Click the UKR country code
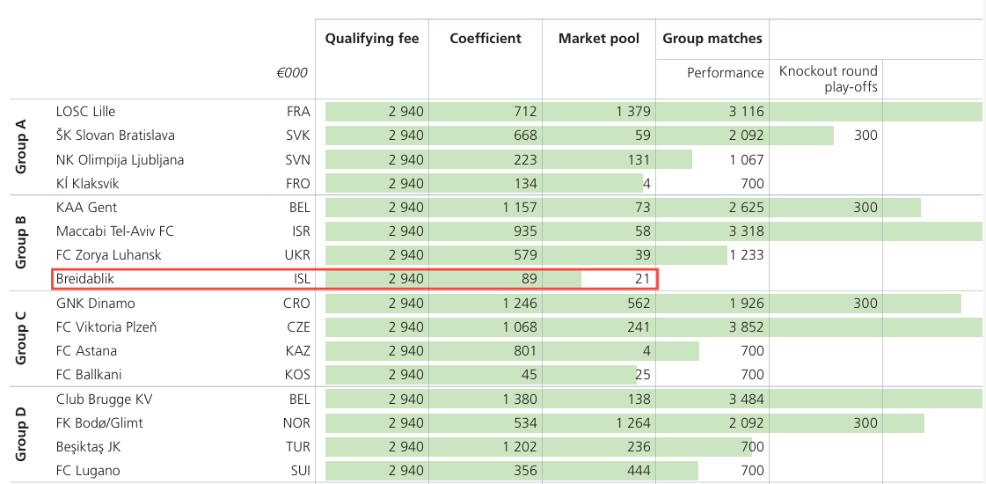The width and height of the screenshot is (986, 484). coord(297,255)
